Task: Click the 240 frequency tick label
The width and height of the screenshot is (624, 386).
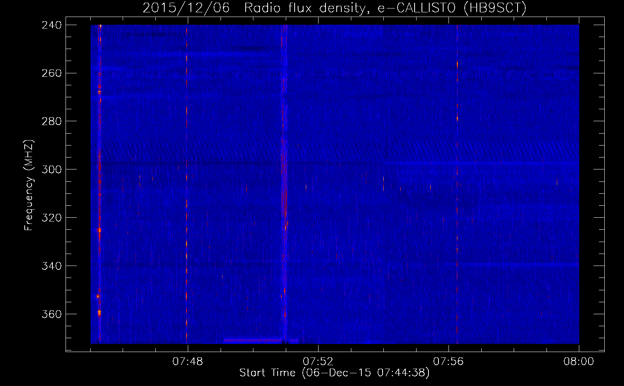Action: (x=52, y=25)
